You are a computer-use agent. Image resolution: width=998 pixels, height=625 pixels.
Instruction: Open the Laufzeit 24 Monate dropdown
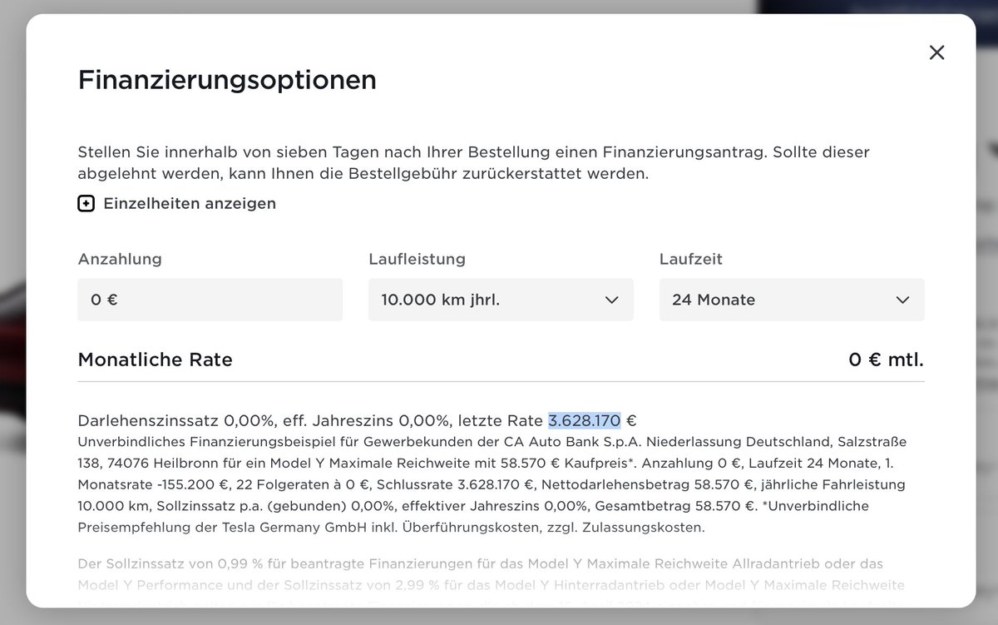[792, 300]
